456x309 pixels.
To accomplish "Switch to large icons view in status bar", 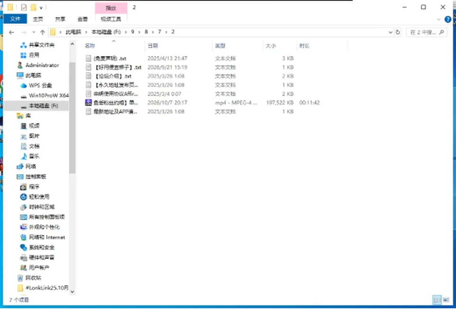I will 446,299.
